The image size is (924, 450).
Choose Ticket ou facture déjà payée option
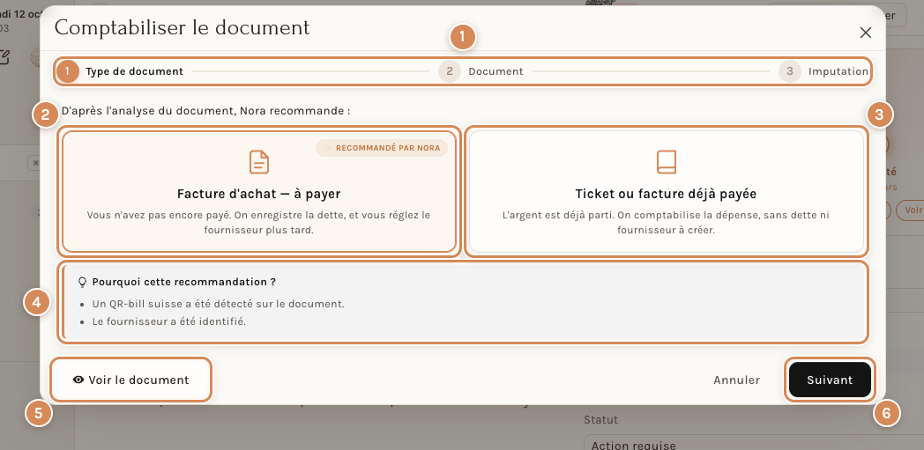666,191
